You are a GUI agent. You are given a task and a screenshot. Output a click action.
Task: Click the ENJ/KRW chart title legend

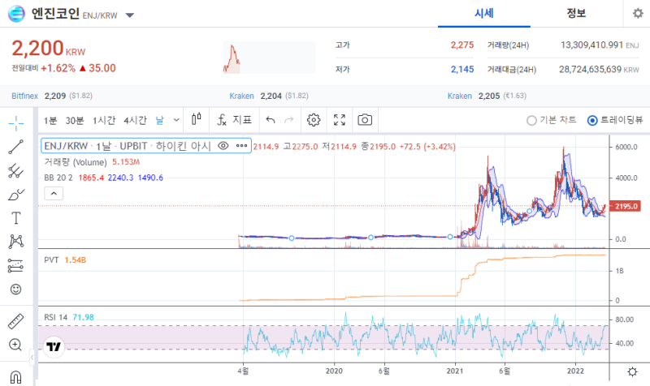tap(128, 146)
